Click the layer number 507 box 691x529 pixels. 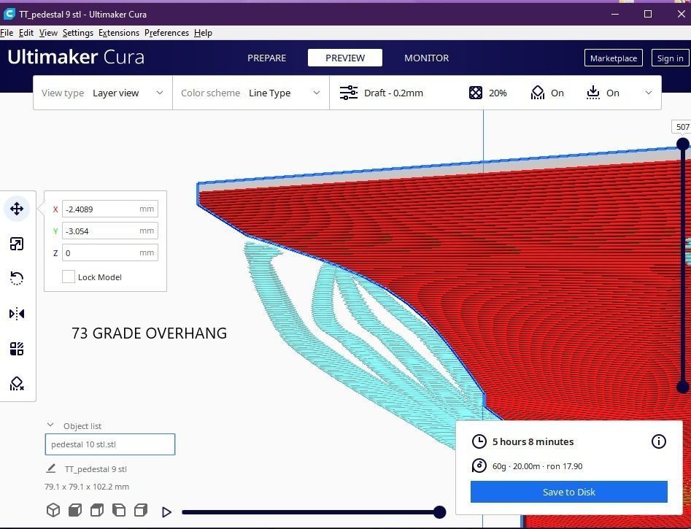682,127
